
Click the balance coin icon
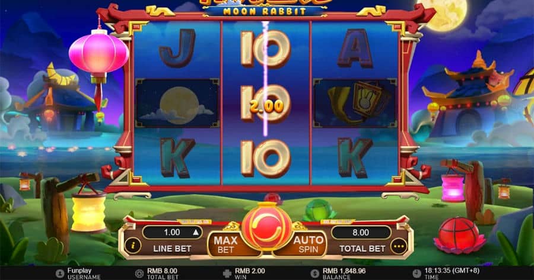(315, 273)
